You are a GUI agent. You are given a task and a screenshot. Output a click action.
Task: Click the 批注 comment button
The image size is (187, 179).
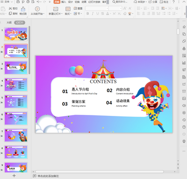(164, 2)
